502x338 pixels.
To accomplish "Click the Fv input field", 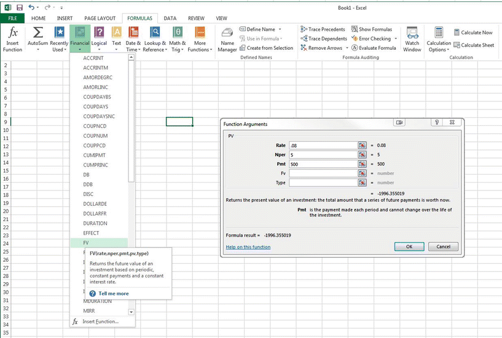I will click(x=323, y=173).
